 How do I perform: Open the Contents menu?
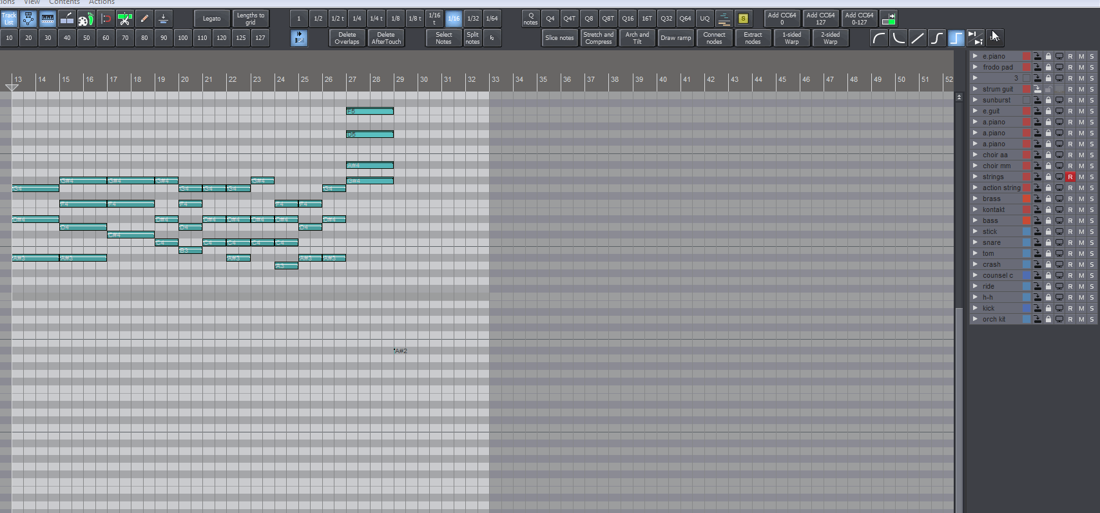click(x=64, y=3)
